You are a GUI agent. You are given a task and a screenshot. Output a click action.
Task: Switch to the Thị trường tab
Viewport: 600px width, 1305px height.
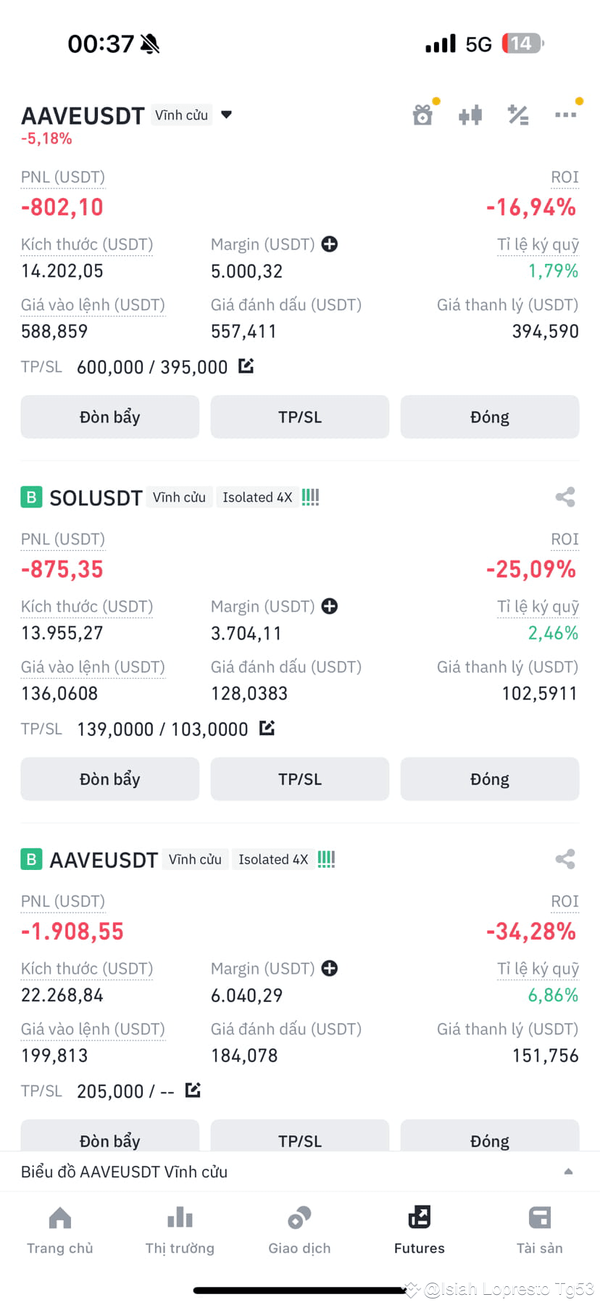click(180, 1230)
